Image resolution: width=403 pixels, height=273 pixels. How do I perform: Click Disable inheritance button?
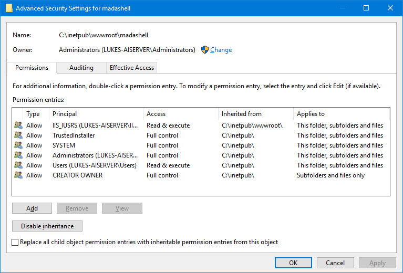tap(47, 226)
